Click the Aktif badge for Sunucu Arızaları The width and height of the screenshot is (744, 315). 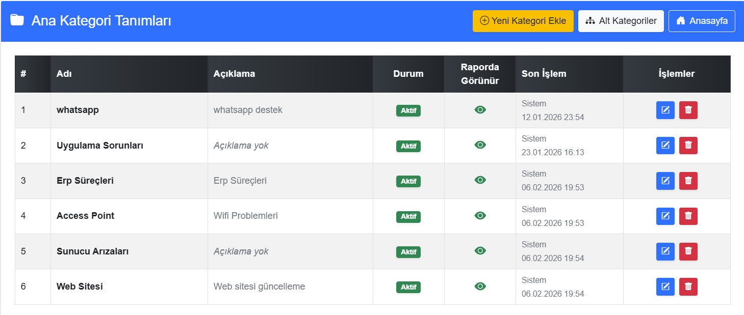(408, 252)
